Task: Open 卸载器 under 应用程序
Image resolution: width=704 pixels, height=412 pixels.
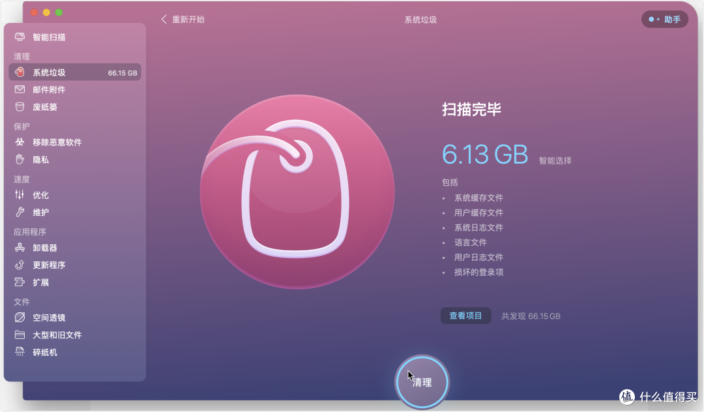Action: click(x=74, y=247)
